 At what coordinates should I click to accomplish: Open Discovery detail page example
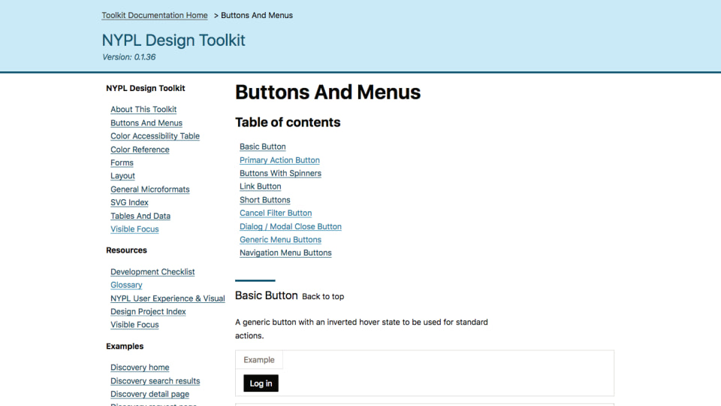pyautogui.click(x=150, y=394)
